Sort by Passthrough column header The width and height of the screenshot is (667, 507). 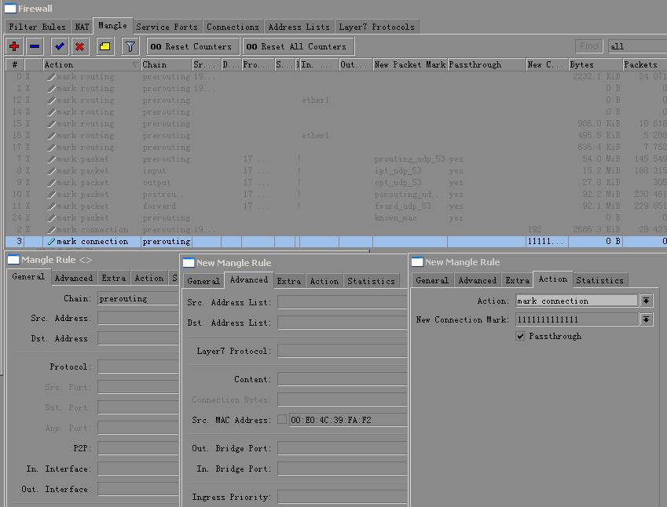[486, 64]
